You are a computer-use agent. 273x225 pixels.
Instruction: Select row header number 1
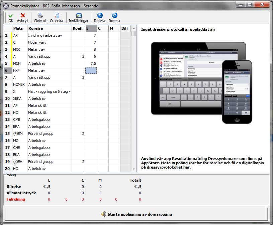pyautogui.click(x=8, y=35)
